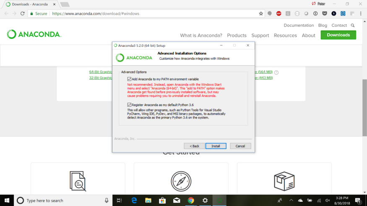Click the People tray icon
The width and height of the screenshot is (367, 206).
coord(280,201)
